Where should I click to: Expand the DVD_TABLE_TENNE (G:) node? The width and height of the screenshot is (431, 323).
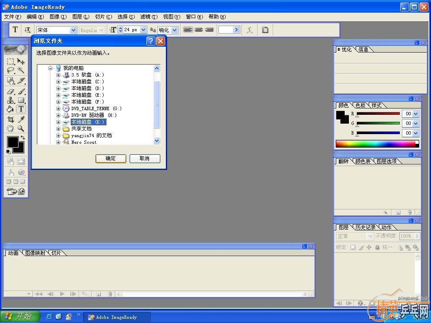pyautogui.click(x=58, y=109)
